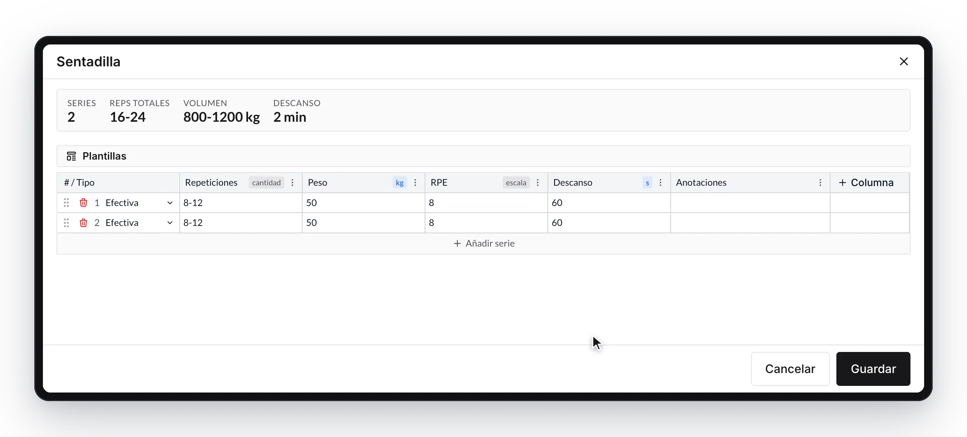
Task: Edit Repeticiones cell of series 1
Action: pos(241,203)
